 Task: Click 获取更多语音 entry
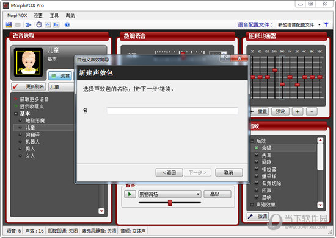[x=34, y=99]
